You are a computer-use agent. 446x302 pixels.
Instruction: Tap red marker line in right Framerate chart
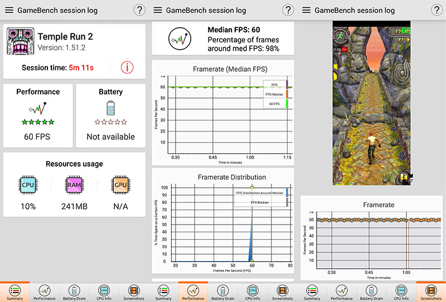(x=408, y=245)
